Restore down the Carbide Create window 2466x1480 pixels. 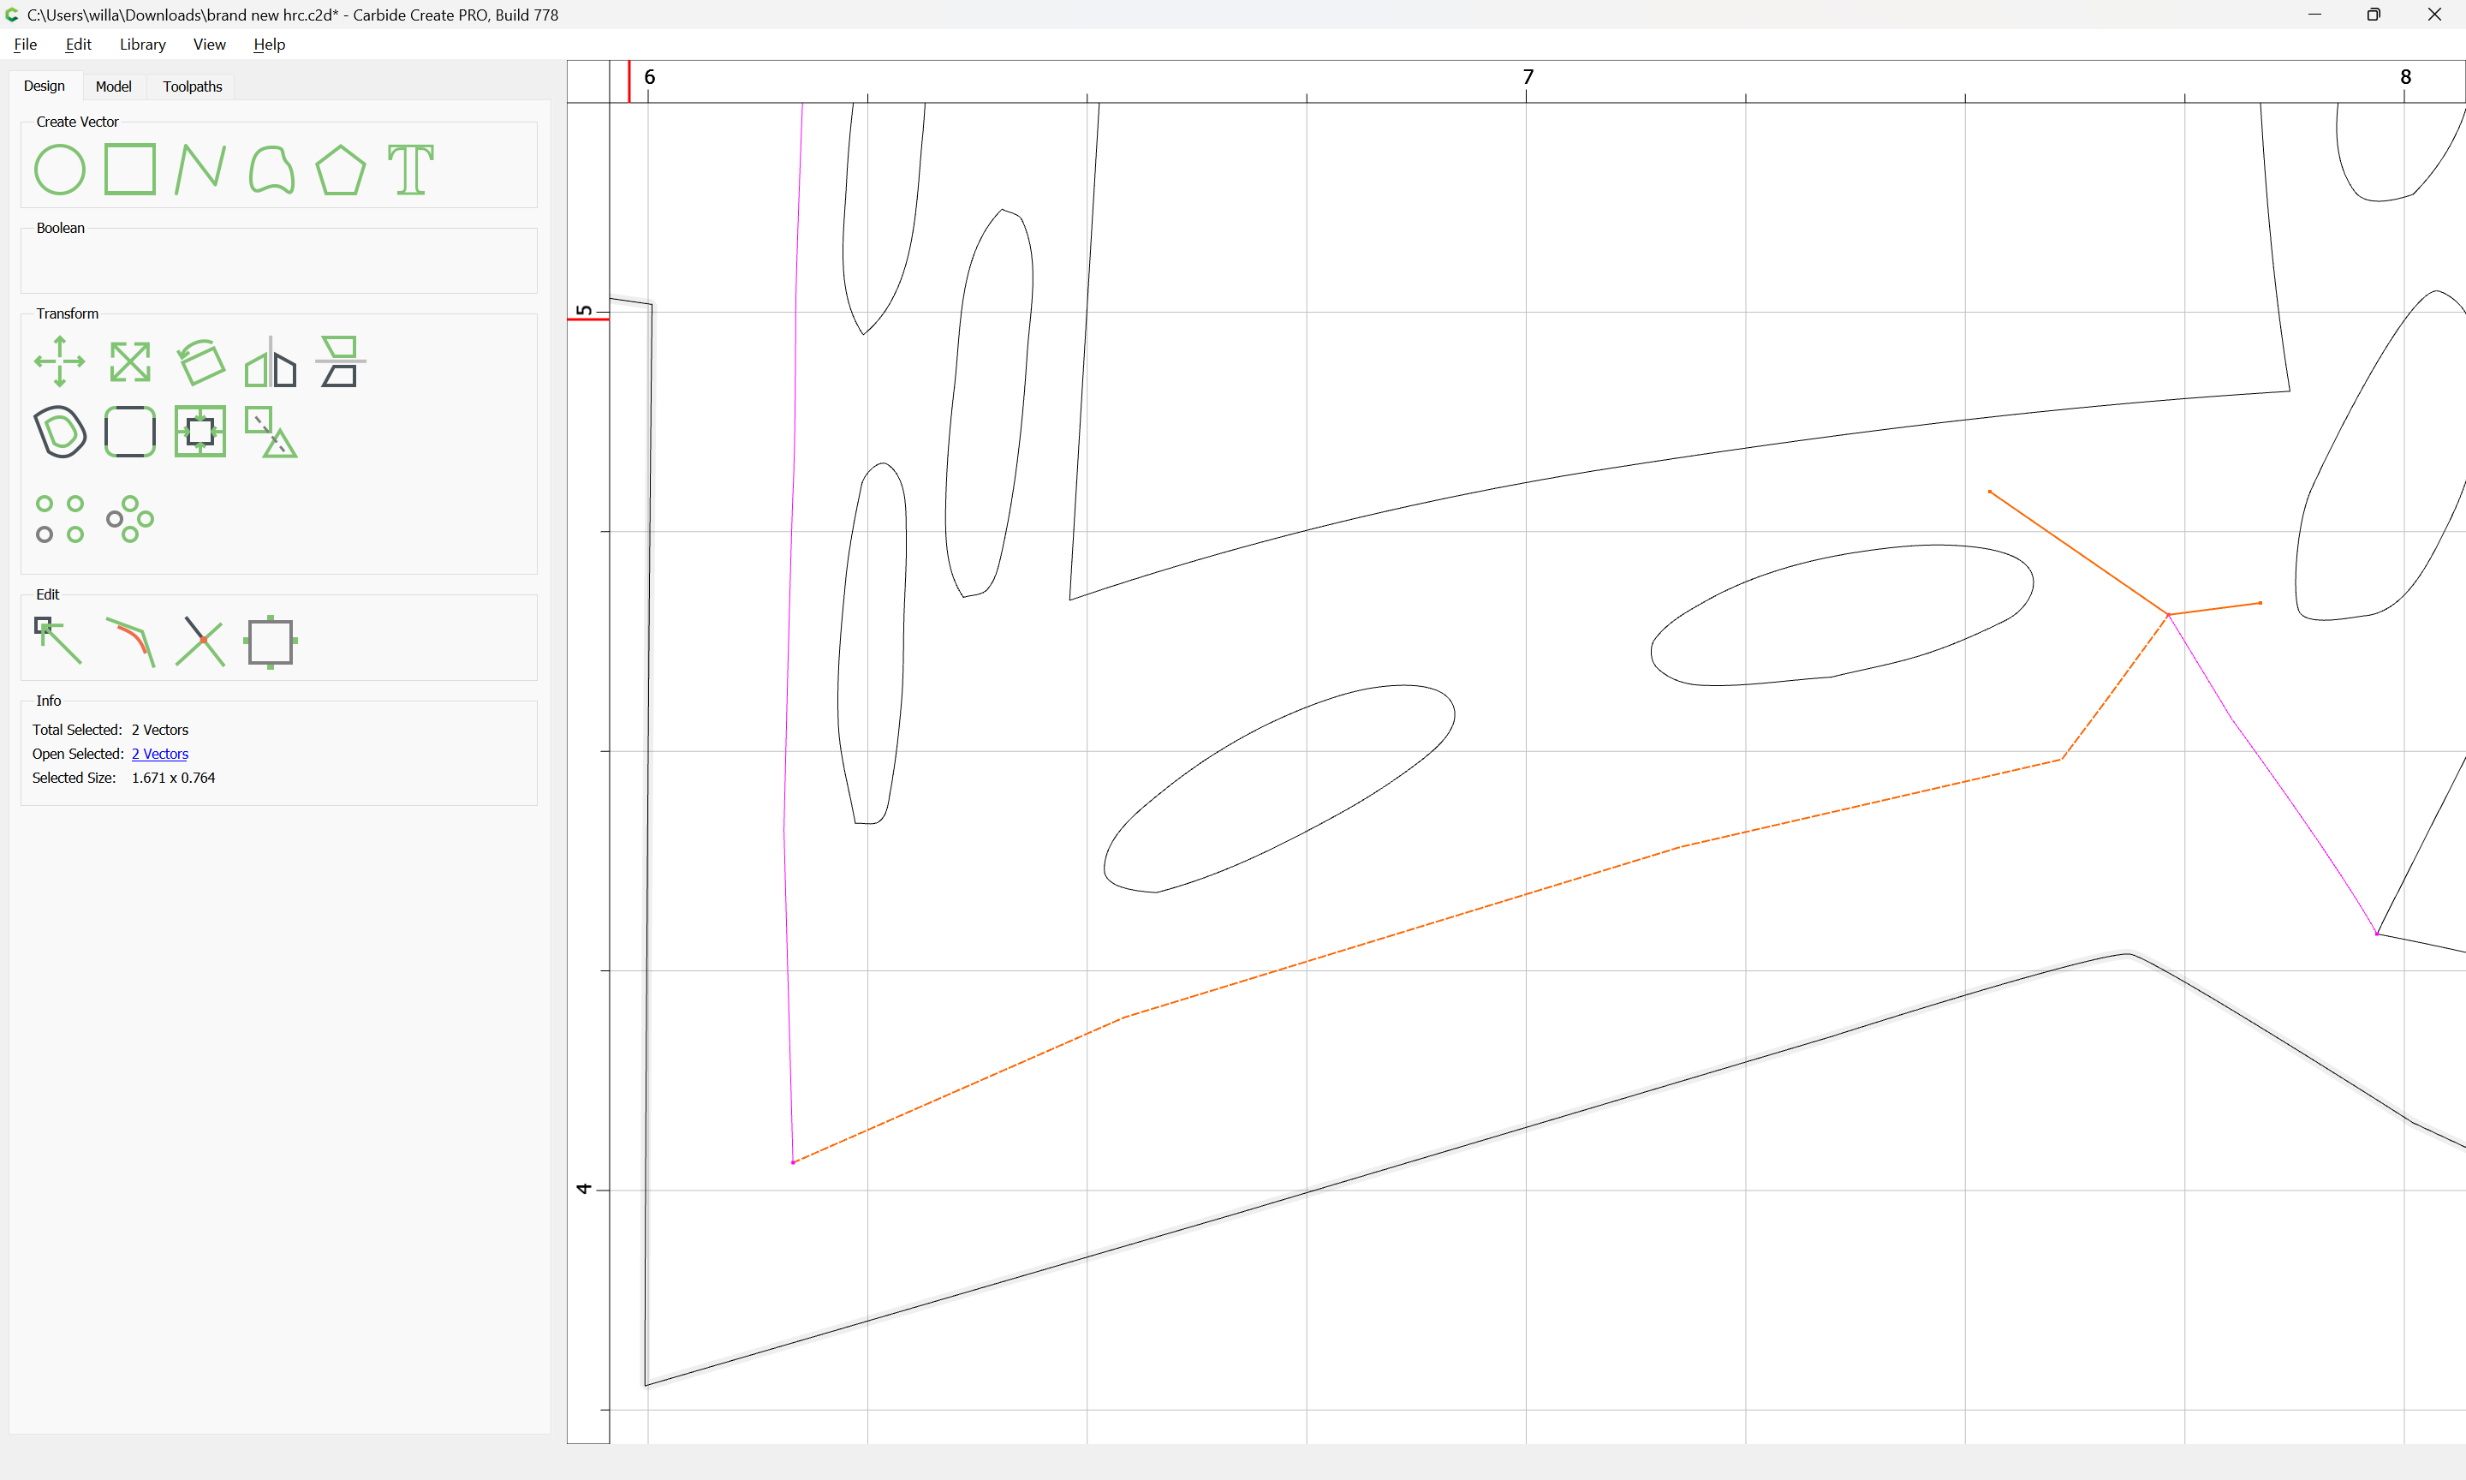2374,15
